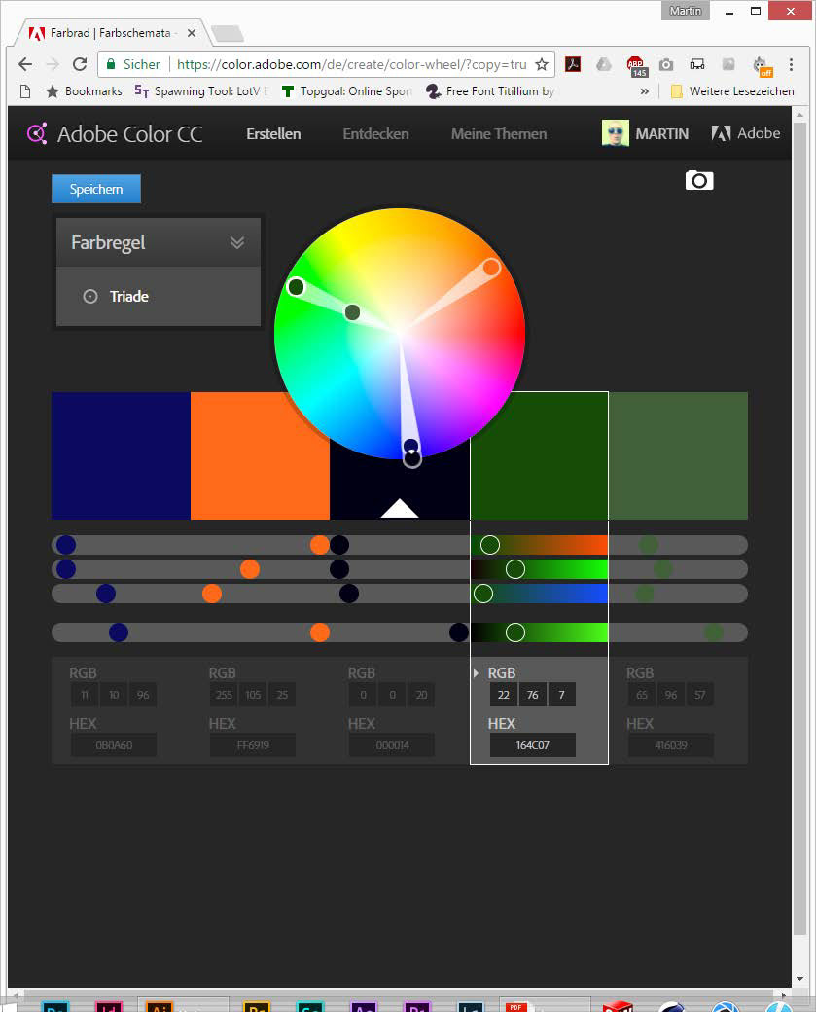Click the browser address bar URL

(351, 64)
